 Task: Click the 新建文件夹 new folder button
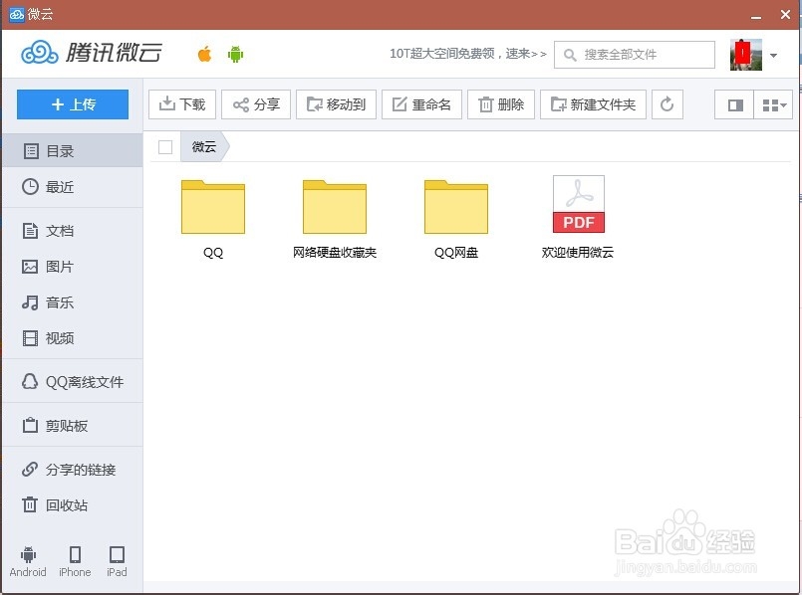pos(593,104)
